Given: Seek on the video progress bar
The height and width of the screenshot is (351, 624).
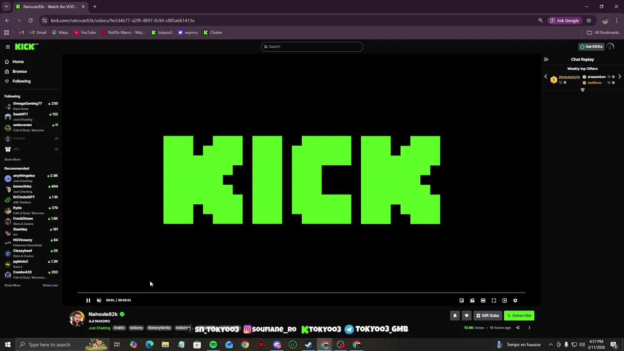Looking at the screenshot, I should pyautogui.click(x=302, y=292).
